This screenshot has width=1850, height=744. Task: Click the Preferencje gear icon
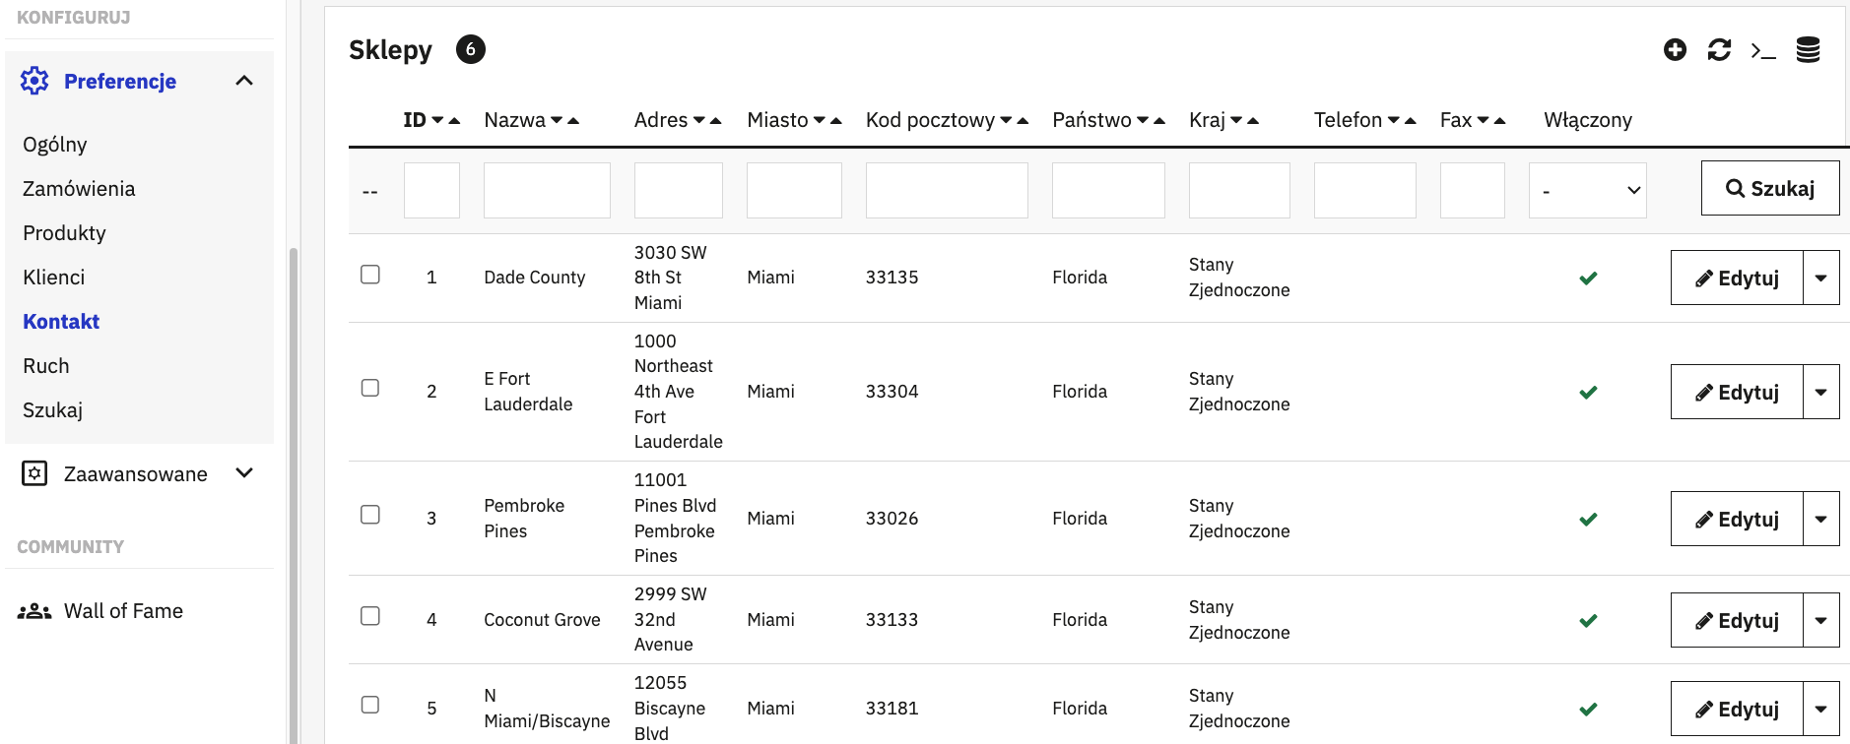(x=34, y=81)
